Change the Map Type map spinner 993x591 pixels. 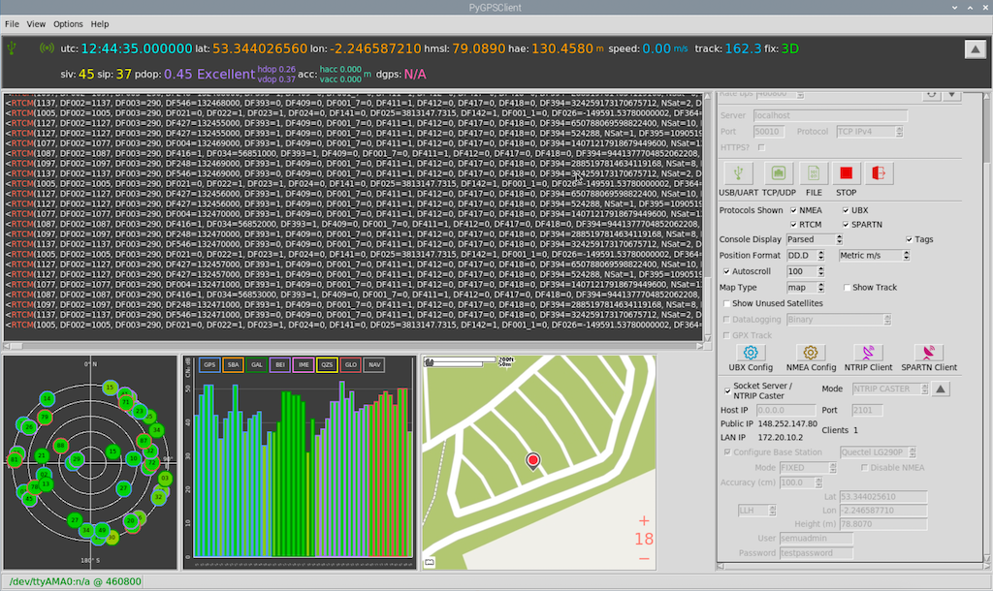click(x=805, y=288)
